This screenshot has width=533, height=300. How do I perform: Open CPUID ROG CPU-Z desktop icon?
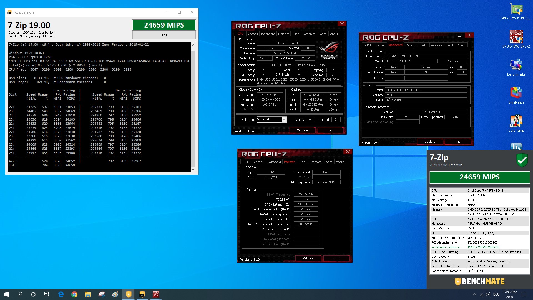(516, 39)
